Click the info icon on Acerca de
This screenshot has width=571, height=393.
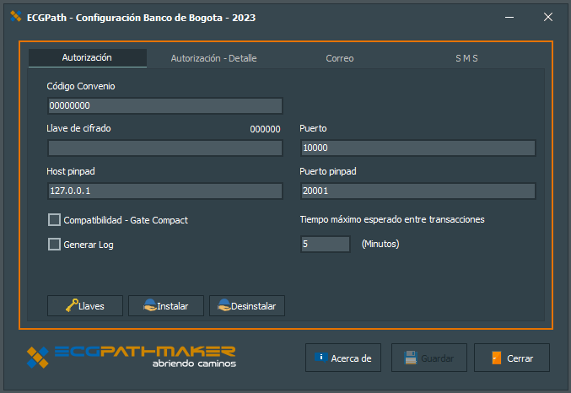[x=321, y=358]
